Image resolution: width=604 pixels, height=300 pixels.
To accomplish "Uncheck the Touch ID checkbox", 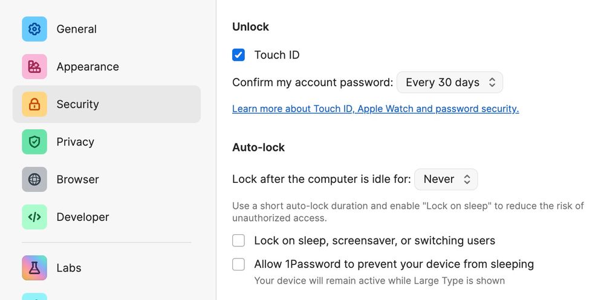I will point(238,55).
